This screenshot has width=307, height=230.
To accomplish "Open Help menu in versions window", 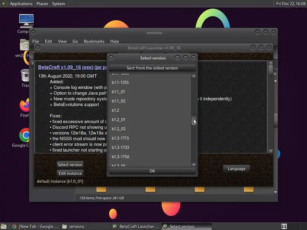I will tap(114, 41).
